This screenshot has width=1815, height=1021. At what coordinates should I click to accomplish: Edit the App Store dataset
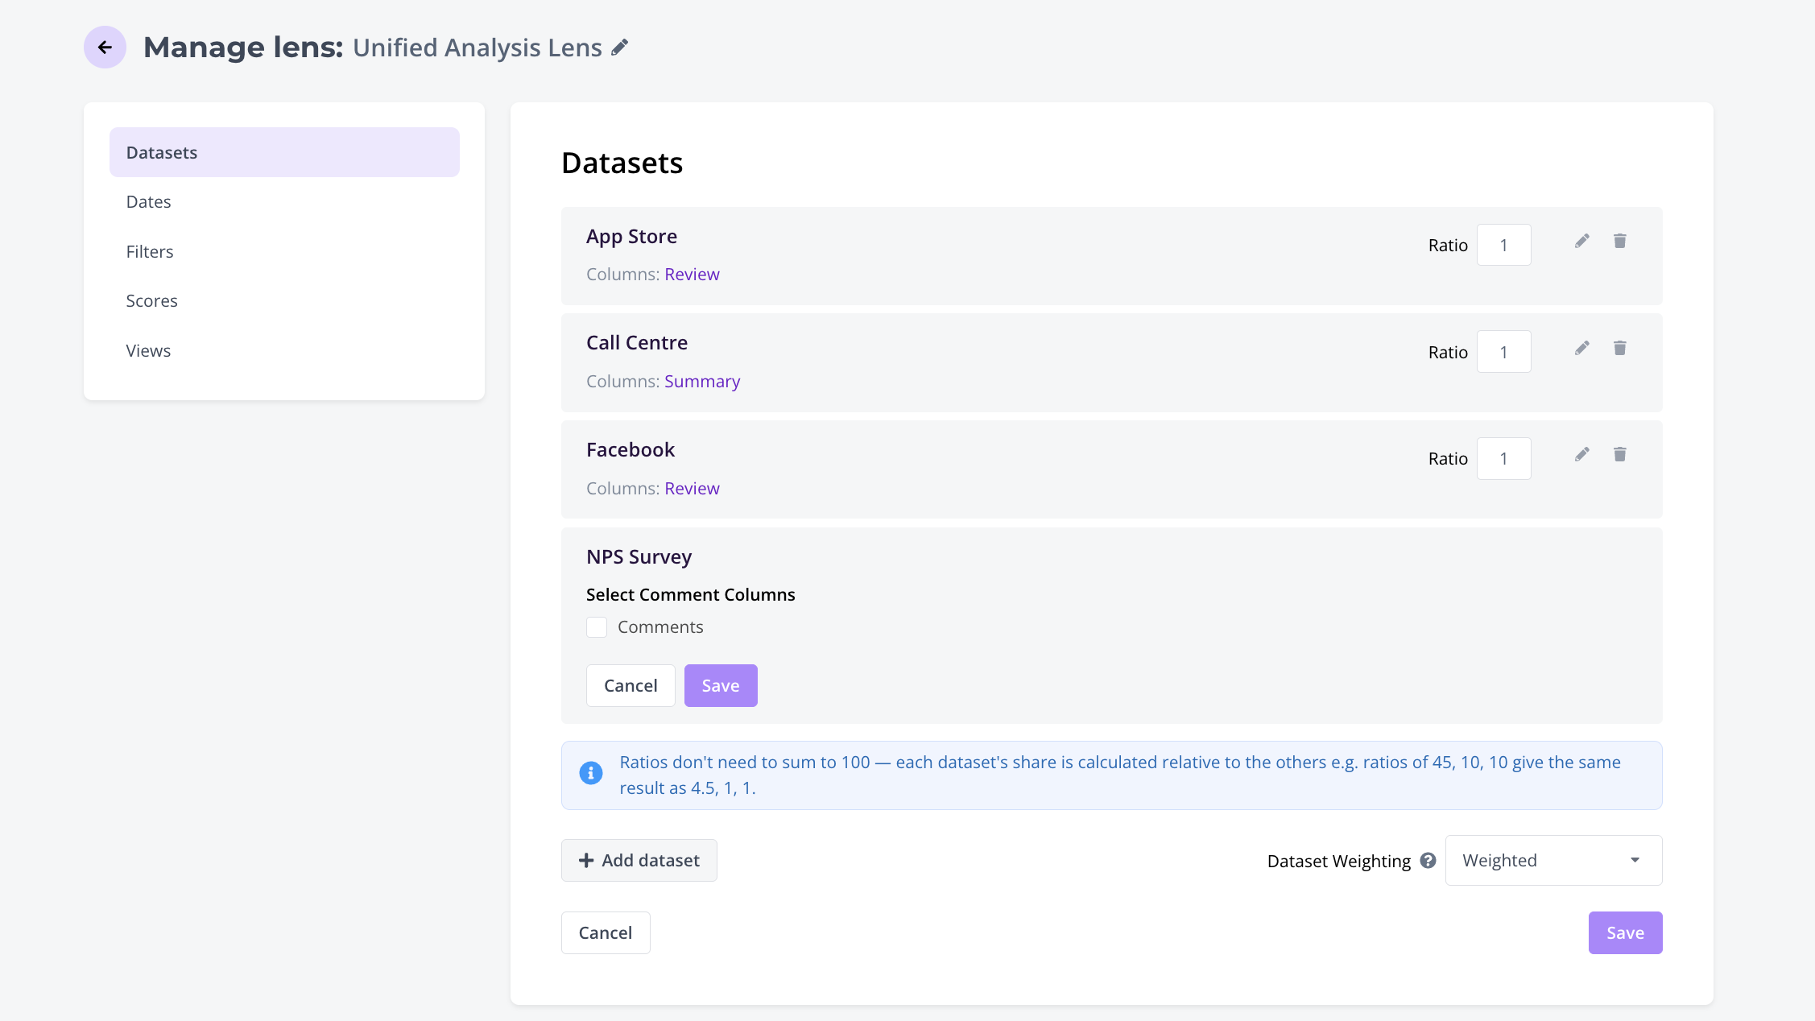pyautogui.click(x=1581, y=242)
